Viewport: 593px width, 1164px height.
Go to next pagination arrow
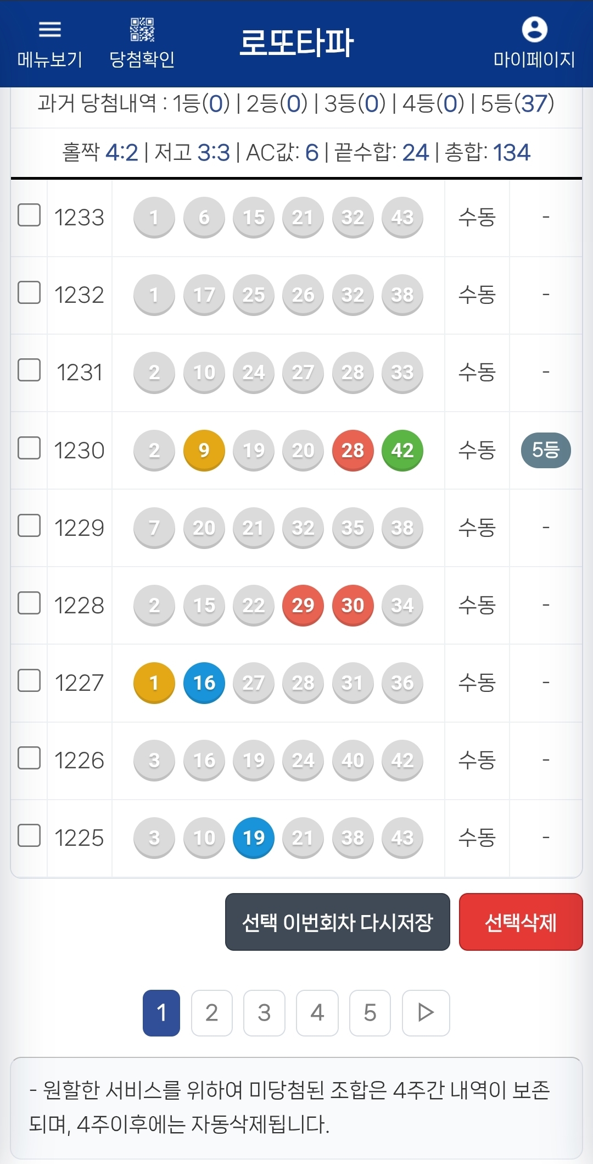[426, 1012]
